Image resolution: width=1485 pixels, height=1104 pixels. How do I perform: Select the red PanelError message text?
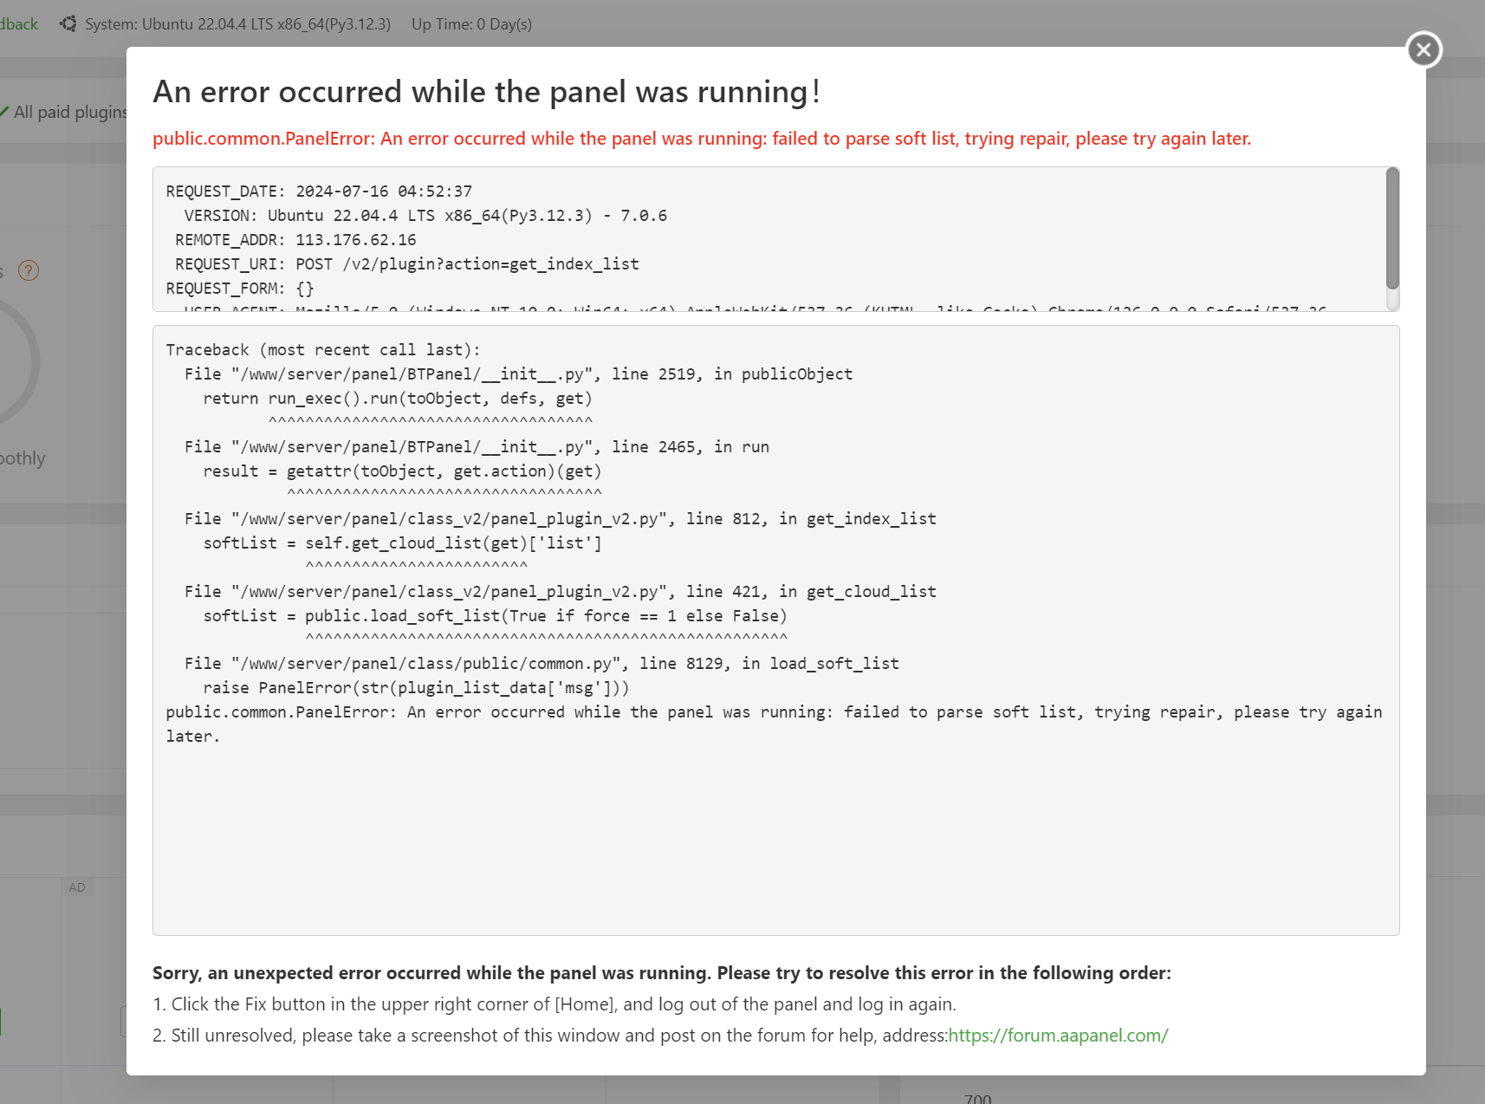tap(702, 139)
